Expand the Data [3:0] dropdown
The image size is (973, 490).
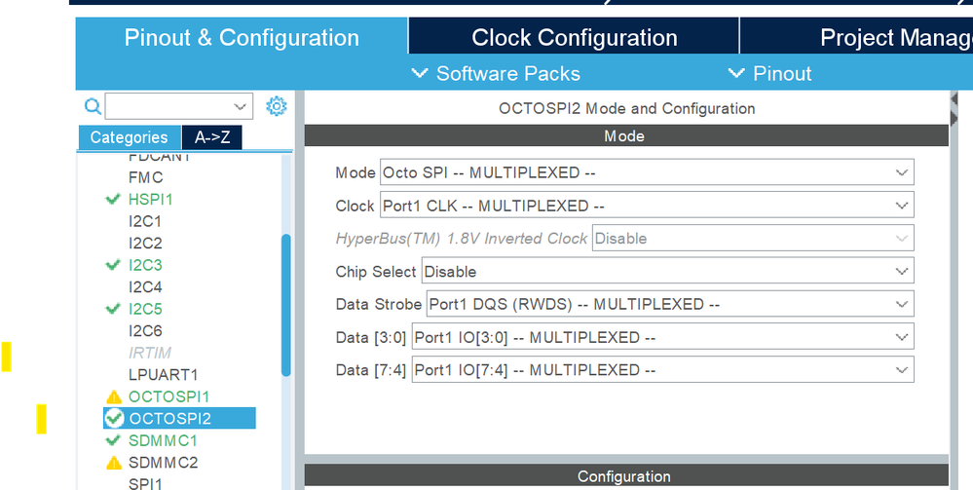pos(662,337)
